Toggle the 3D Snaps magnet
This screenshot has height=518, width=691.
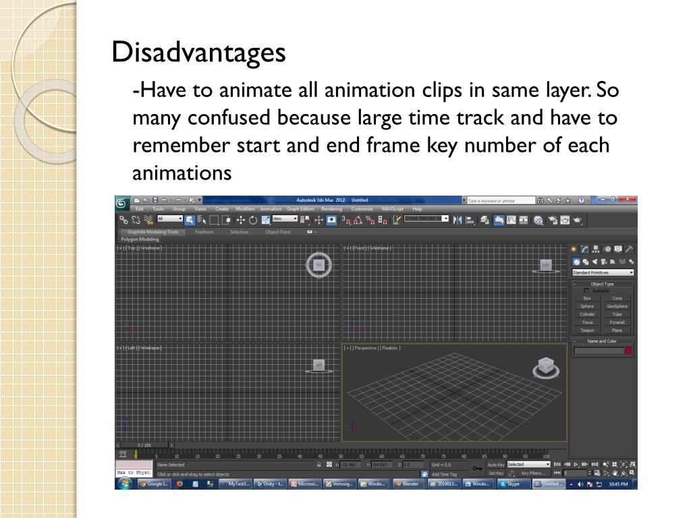pos(346,219)
